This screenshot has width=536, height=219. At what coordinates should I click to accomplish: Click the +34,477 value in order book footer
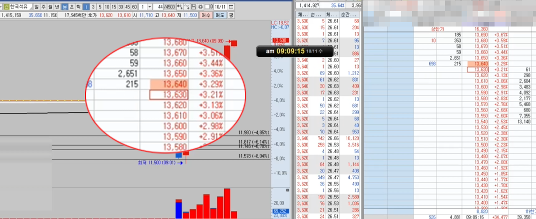[499, 216]
